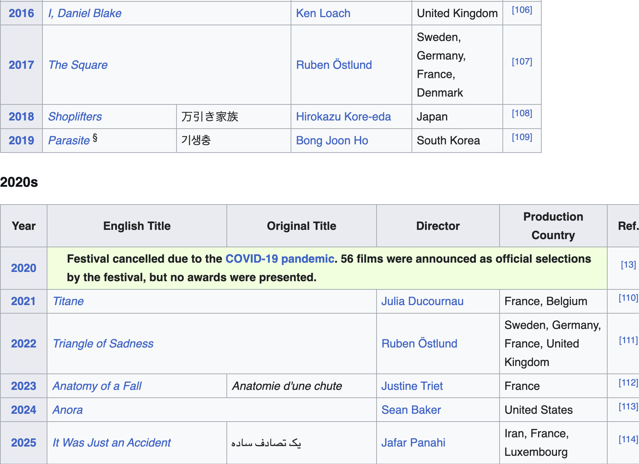Viewport: 639px width, 464px height.
Task: Click the Persian original title in the 2025 row
Action: pyautogui.click(x=266, y=443)
